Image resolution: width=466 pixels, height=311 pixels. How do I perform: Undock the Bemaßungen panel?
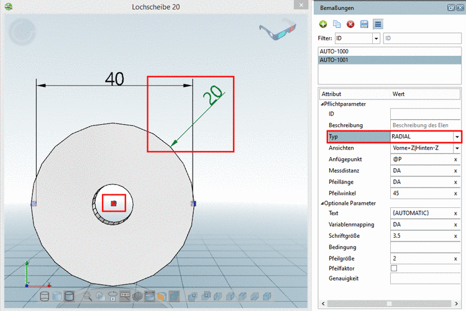click(451, 8)
